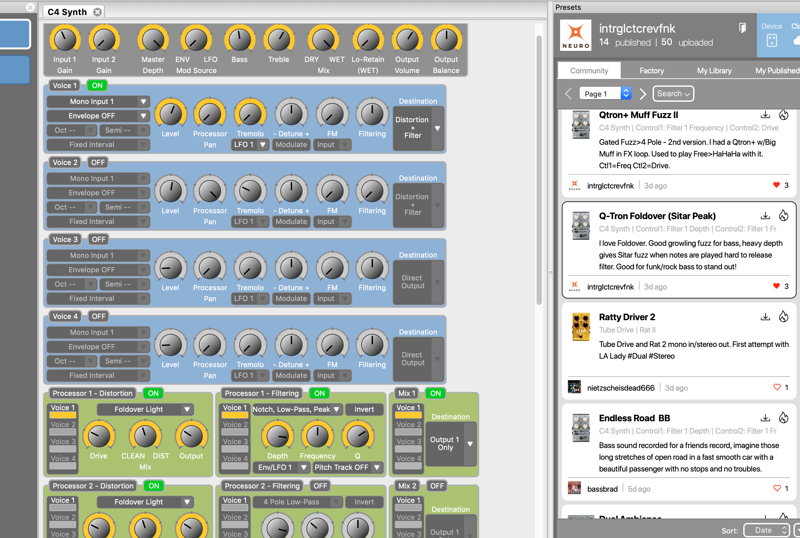Open the Page 1 selector

coord(605,94)
